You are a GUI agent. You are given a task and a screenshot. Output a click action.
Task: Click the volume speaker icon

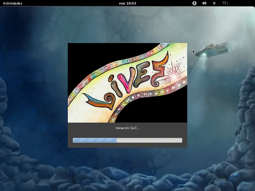(x=204, y=3)
